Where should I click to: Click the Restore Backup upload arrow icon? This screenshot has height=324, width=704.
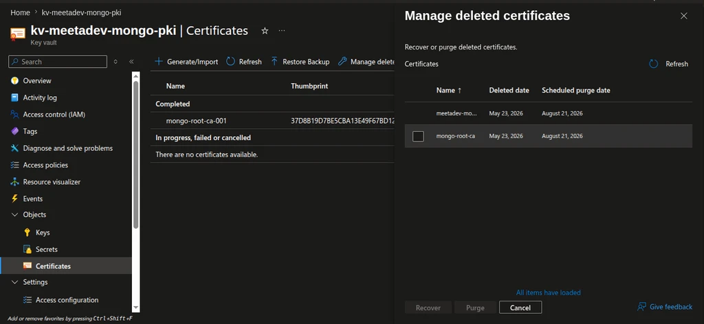click(x=274, y=61)
